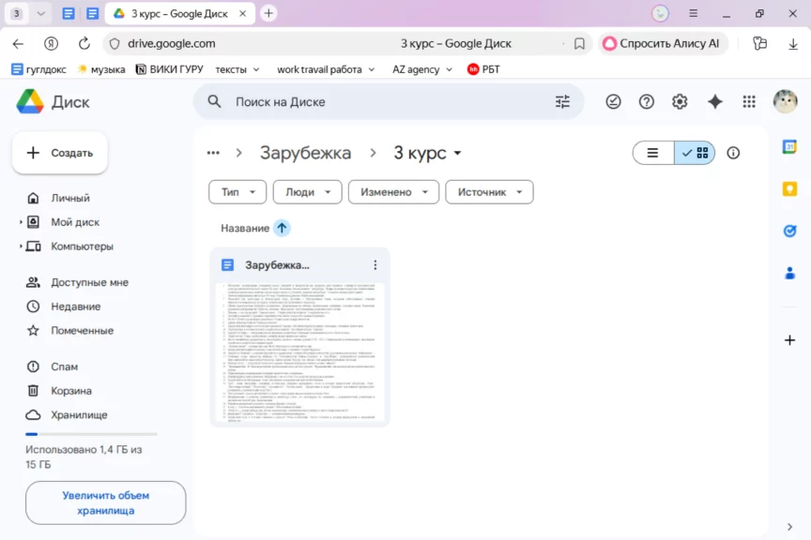Click Увеличить объем хранилища button
Screen dimensions: 811x540
tap(105, 502)
